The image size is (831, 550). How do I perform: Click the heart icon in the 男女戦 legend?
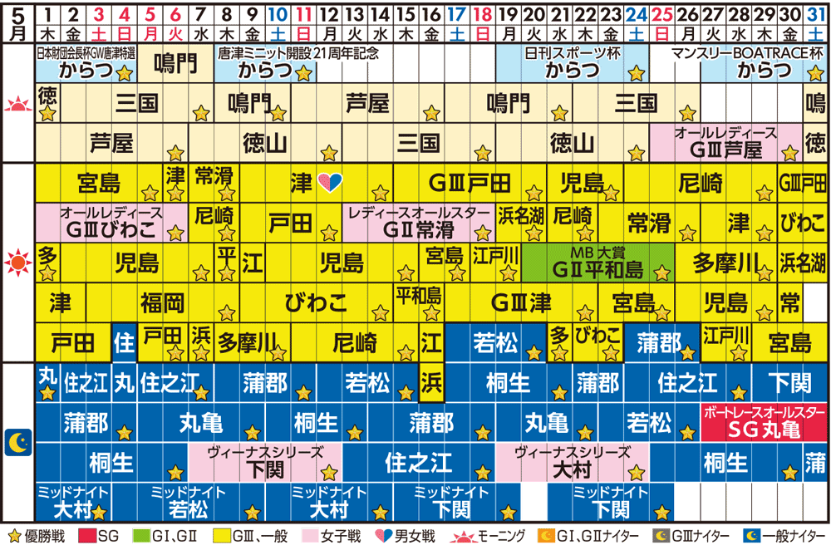pos(383,536)
